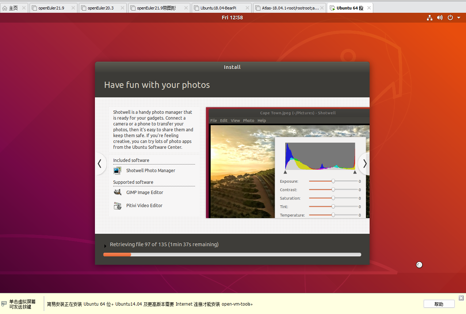Click the GIMP Image Editor icon
This screenshot has height=314, width=466.
[x=117, y=193]
